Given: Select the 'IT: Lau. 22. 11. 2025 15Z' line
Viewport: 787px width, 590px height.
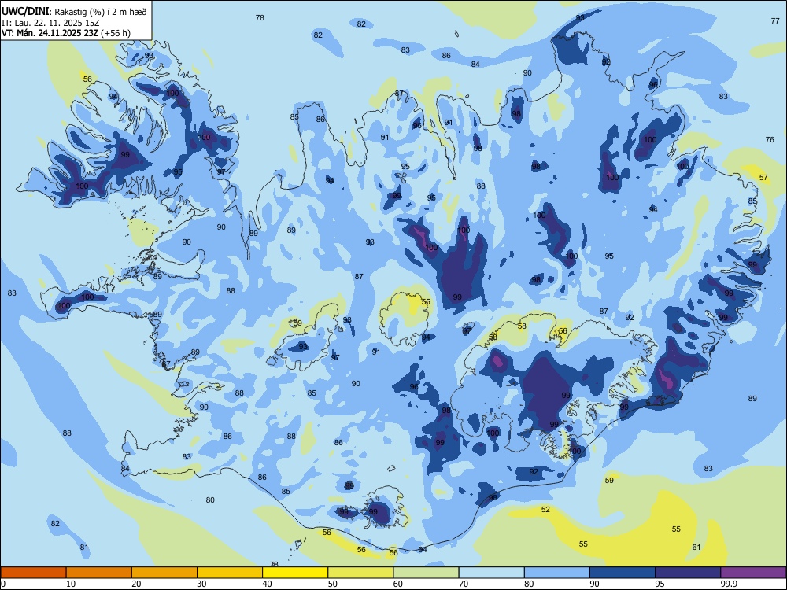Looking at the screenshot, I should [x=50, y=23].
